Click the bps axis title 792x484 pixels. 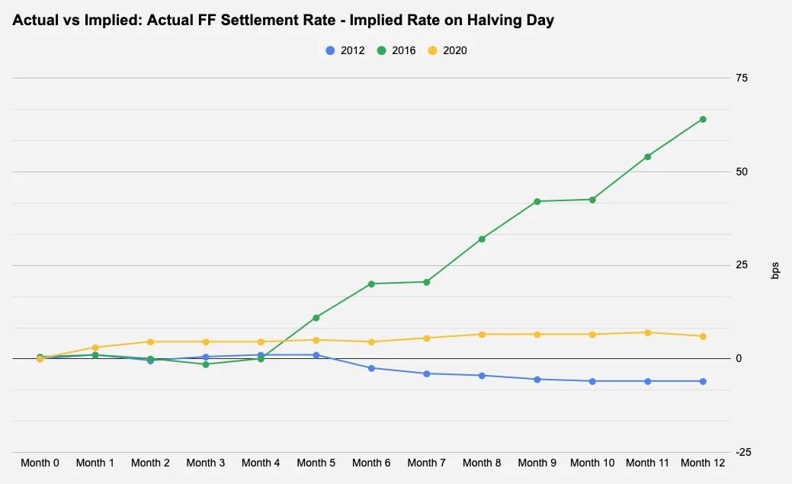pos(774,271)
